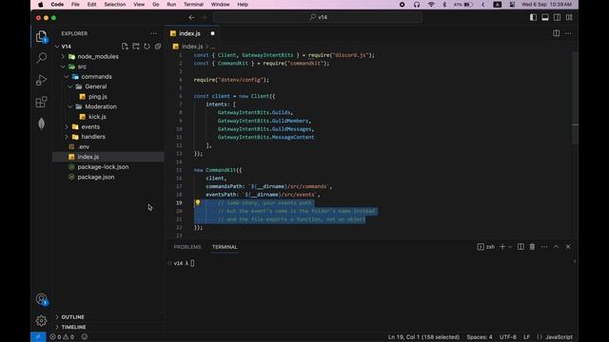The image size is (609, 342).
Task: Open the Run menu
Action: [171, 5]
